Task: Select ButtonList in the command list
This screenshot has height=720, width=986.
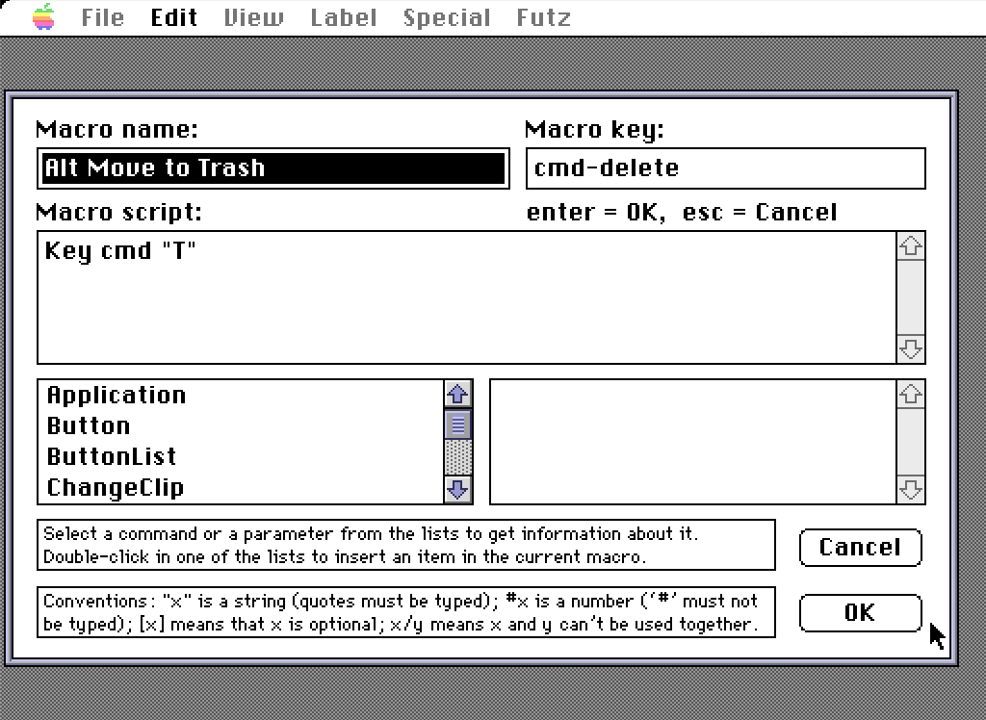Action: click(111, 456)
